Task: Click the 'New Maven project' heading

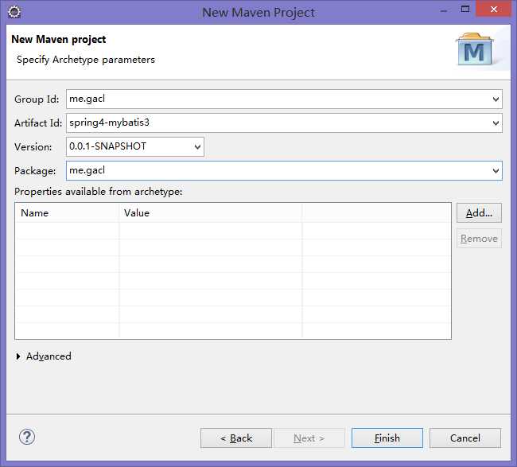Action: pos(58,39)
